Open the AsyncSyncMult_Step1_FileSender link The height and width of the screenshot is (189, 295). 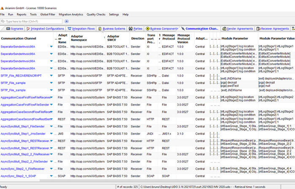click(x=23, y=126)
